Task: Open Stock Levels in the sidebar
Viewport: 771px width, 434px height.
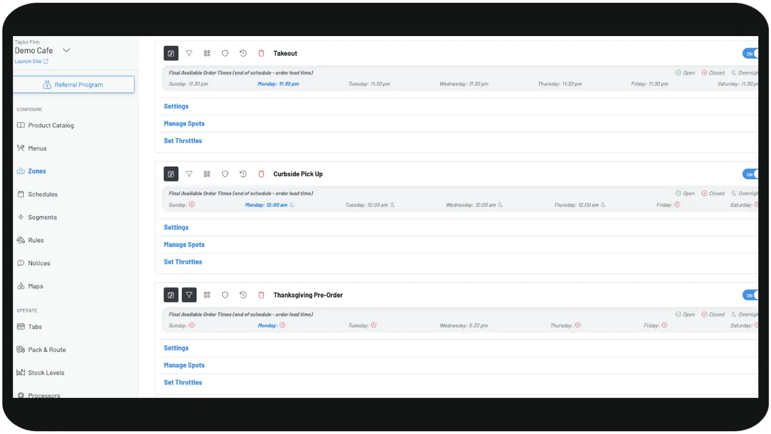Action: click(41, 373)
